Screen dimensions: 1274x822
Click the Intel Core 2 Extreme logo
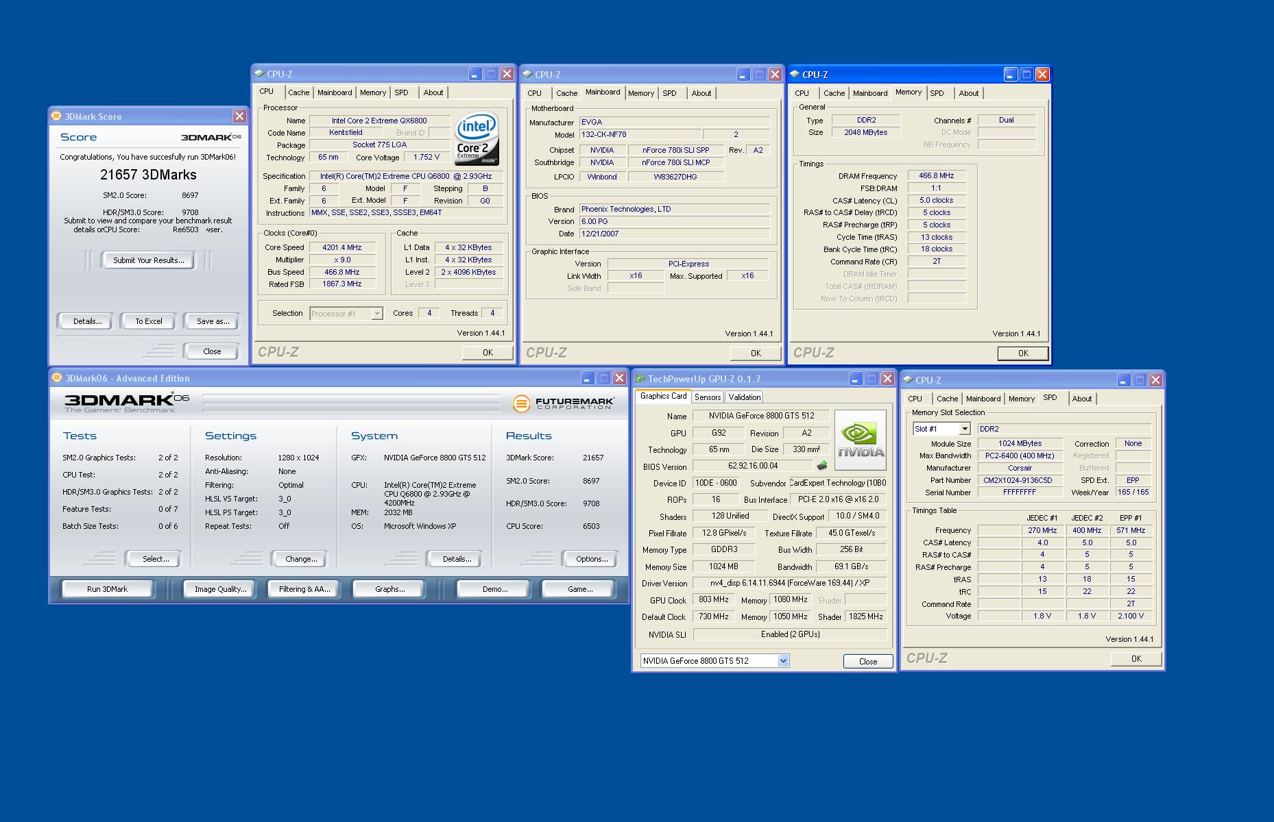click(477, 139)
